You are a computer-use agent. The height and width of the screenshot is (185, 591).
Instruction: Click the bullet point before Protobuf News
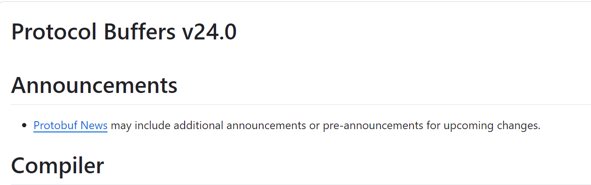[x=24, y=126]
